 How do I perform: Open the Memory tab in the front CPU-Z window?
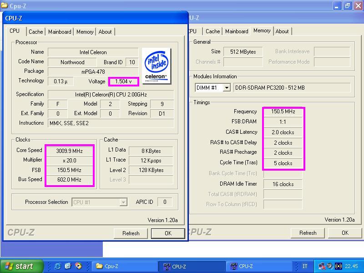[x=85, y=32]
